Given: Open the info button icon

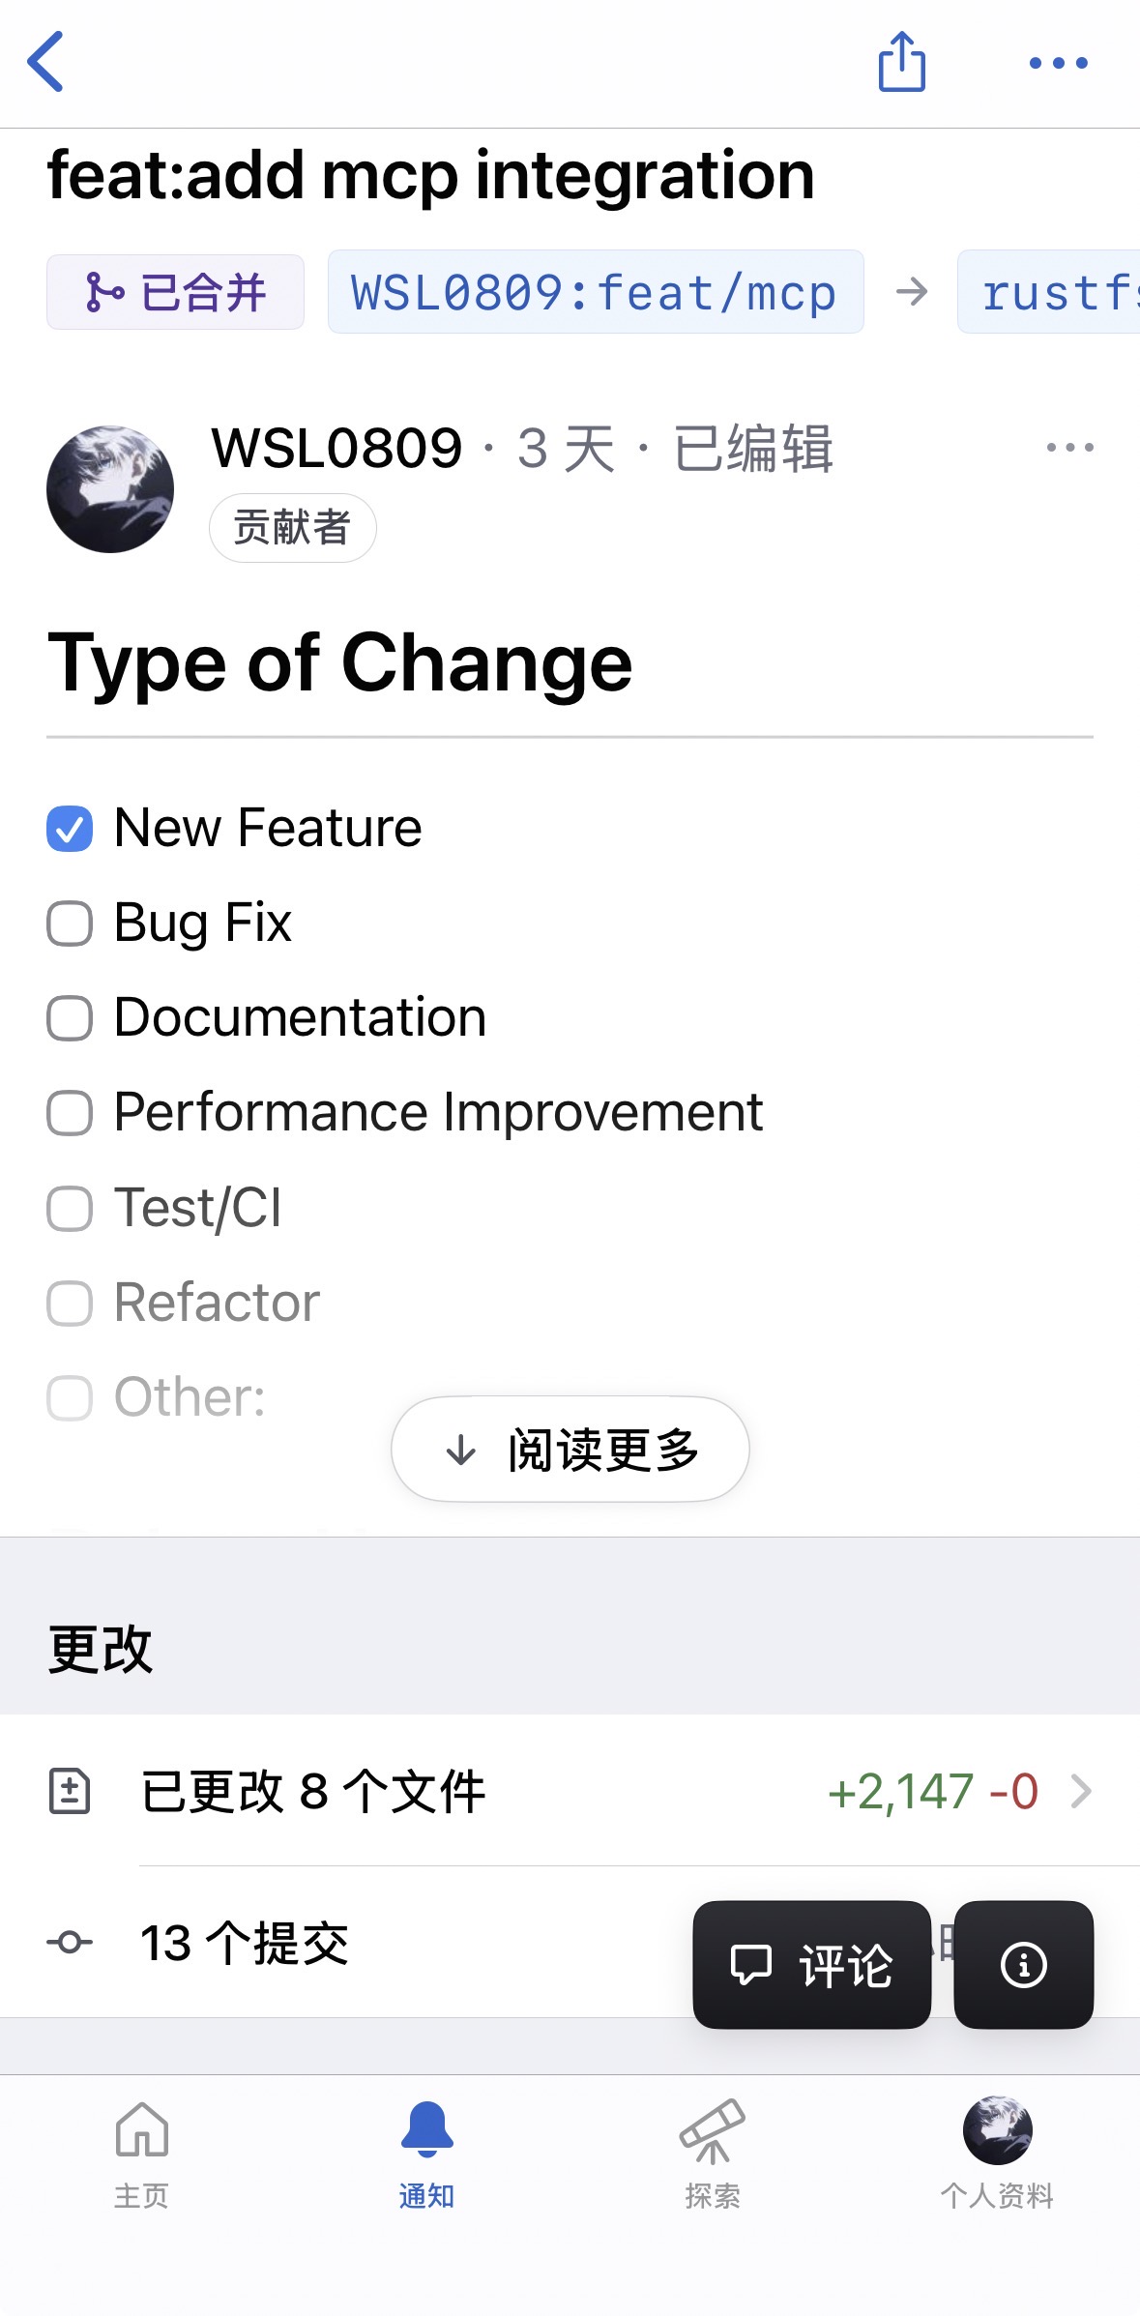Looking at the screenshot, I should (x=1023, y=1964).
